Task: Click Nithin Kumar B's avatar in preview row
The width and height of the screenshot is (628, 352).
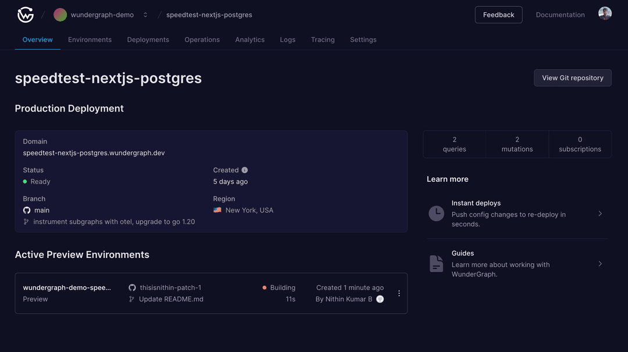Action: click(x=380, y=299)
